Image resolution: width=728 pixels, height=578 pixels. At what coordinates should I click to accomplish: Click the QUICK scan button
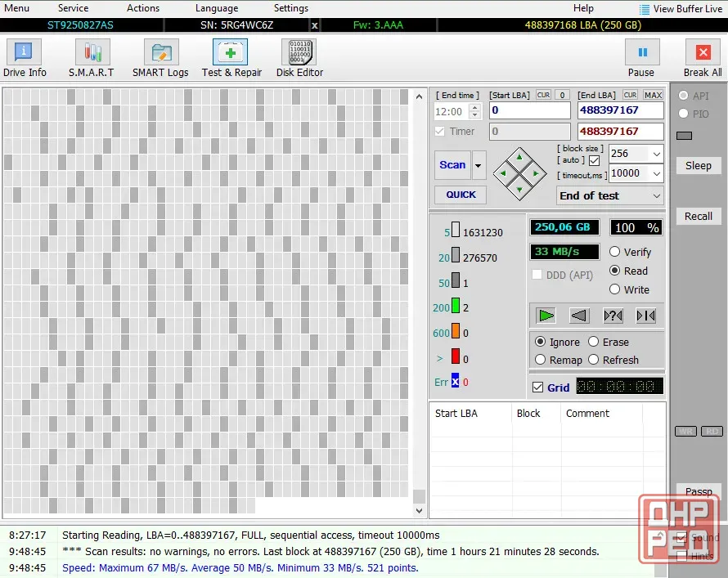[461, 195]
